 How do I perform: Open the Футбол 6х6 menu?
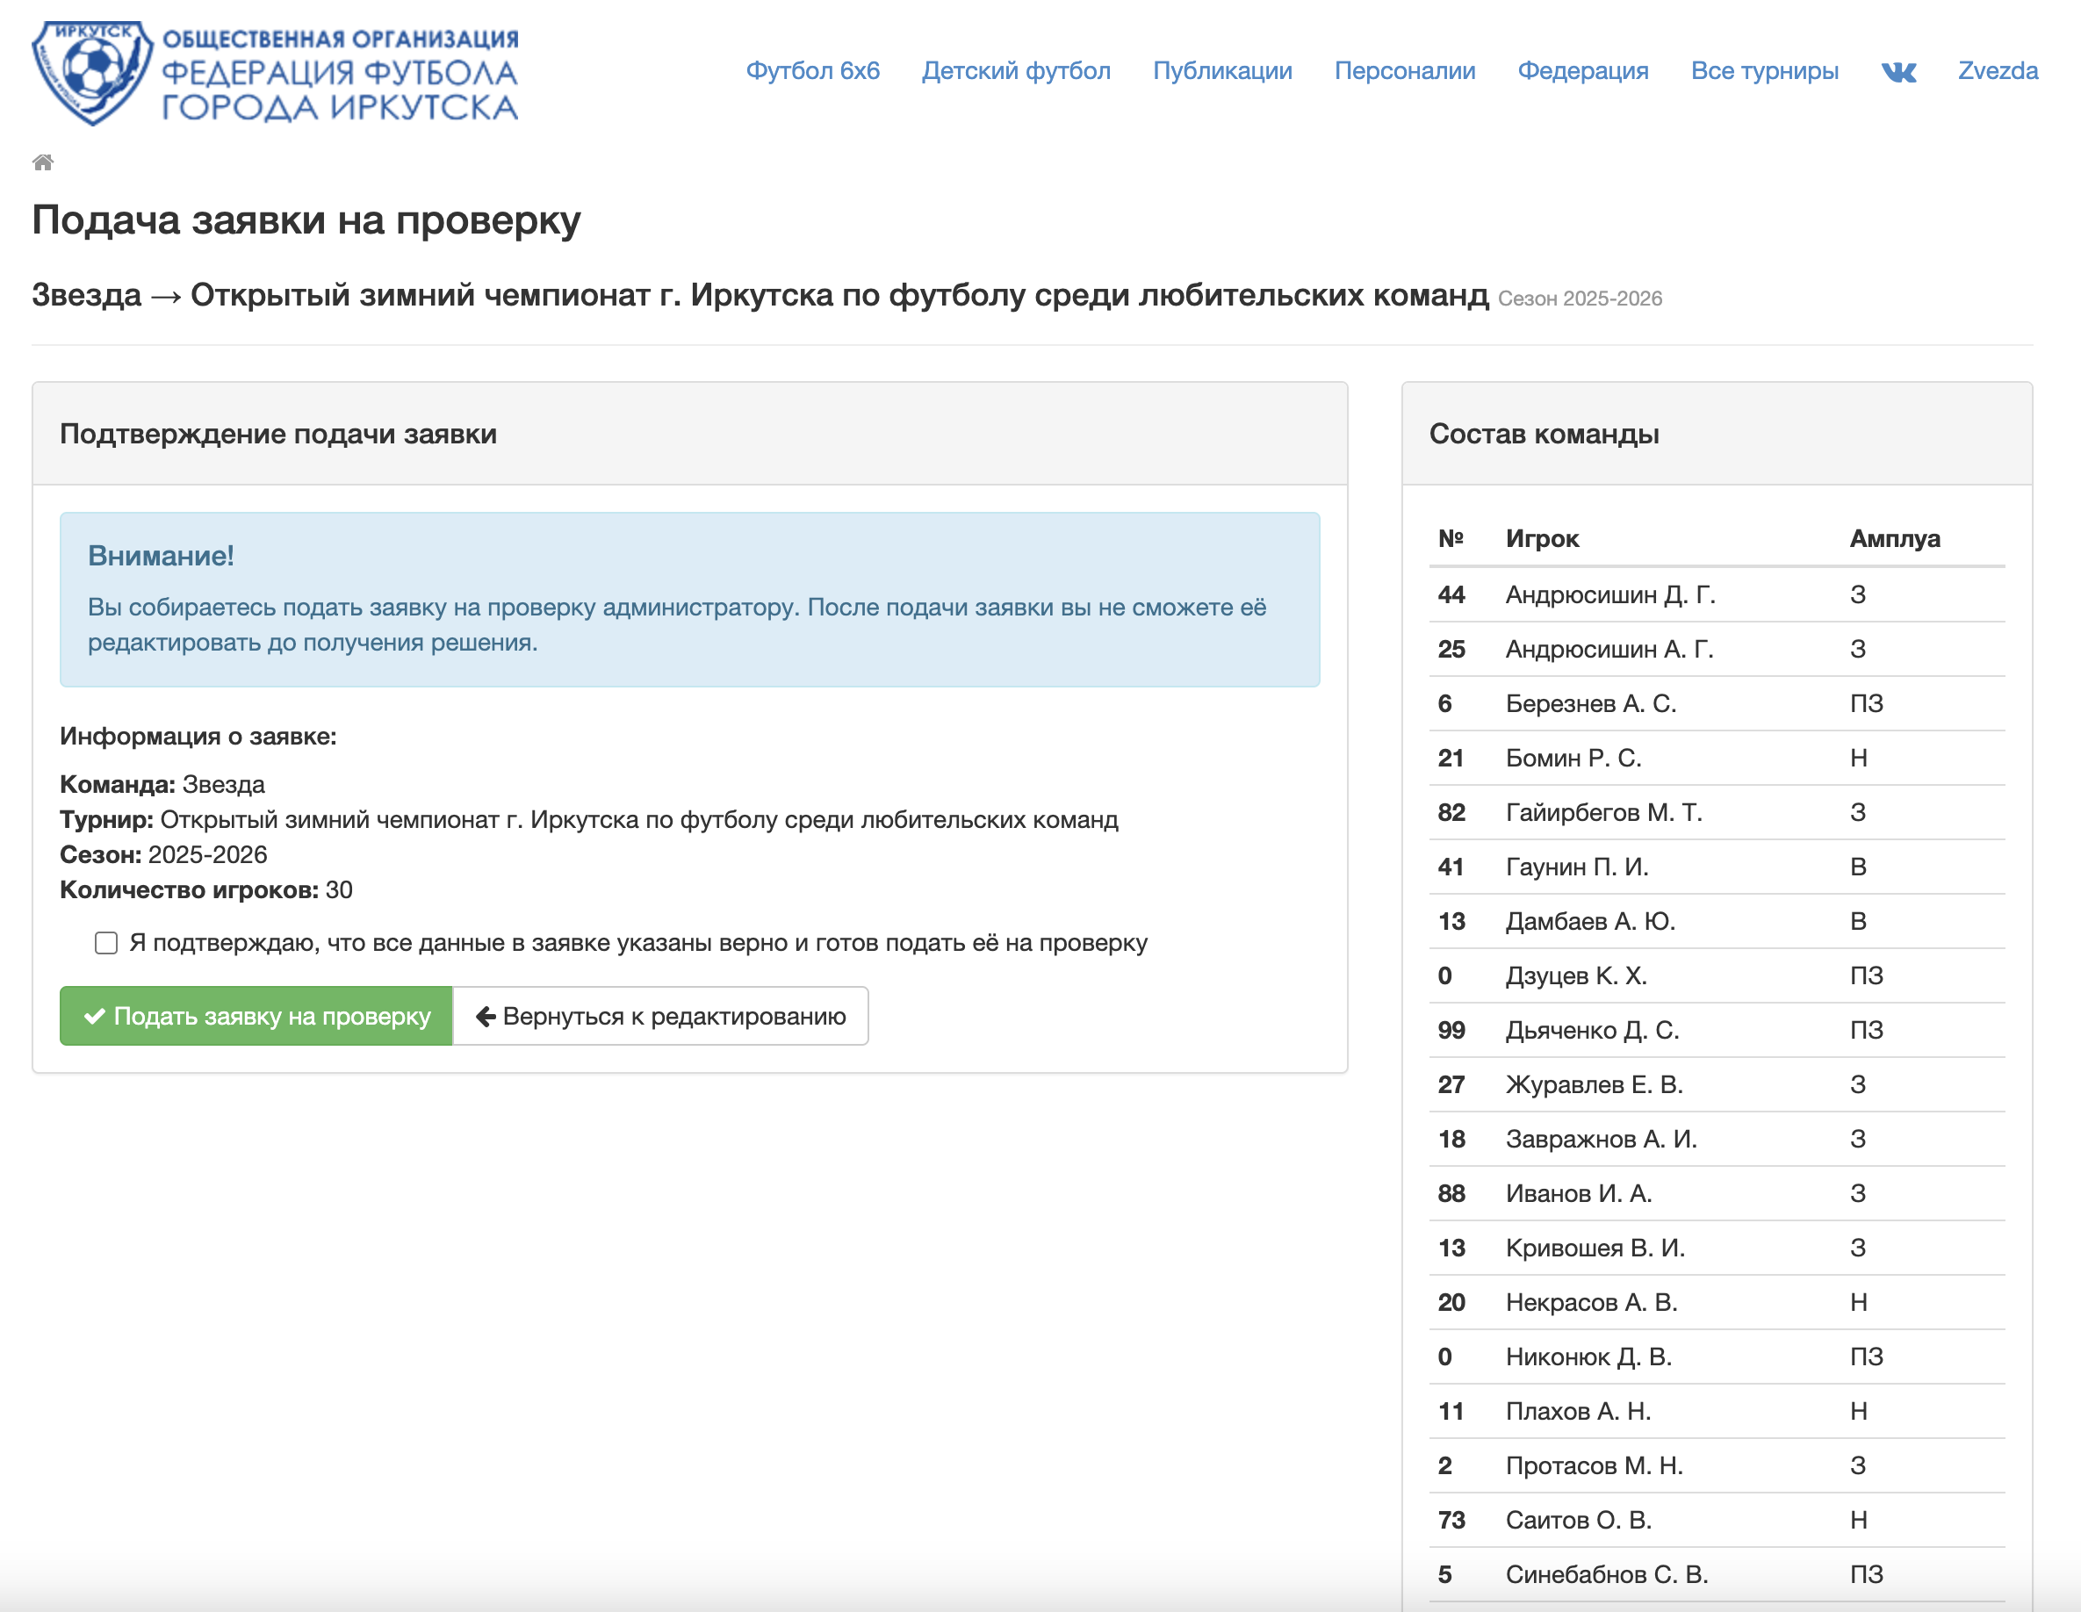pyautogui.click(x=812, y=71)
